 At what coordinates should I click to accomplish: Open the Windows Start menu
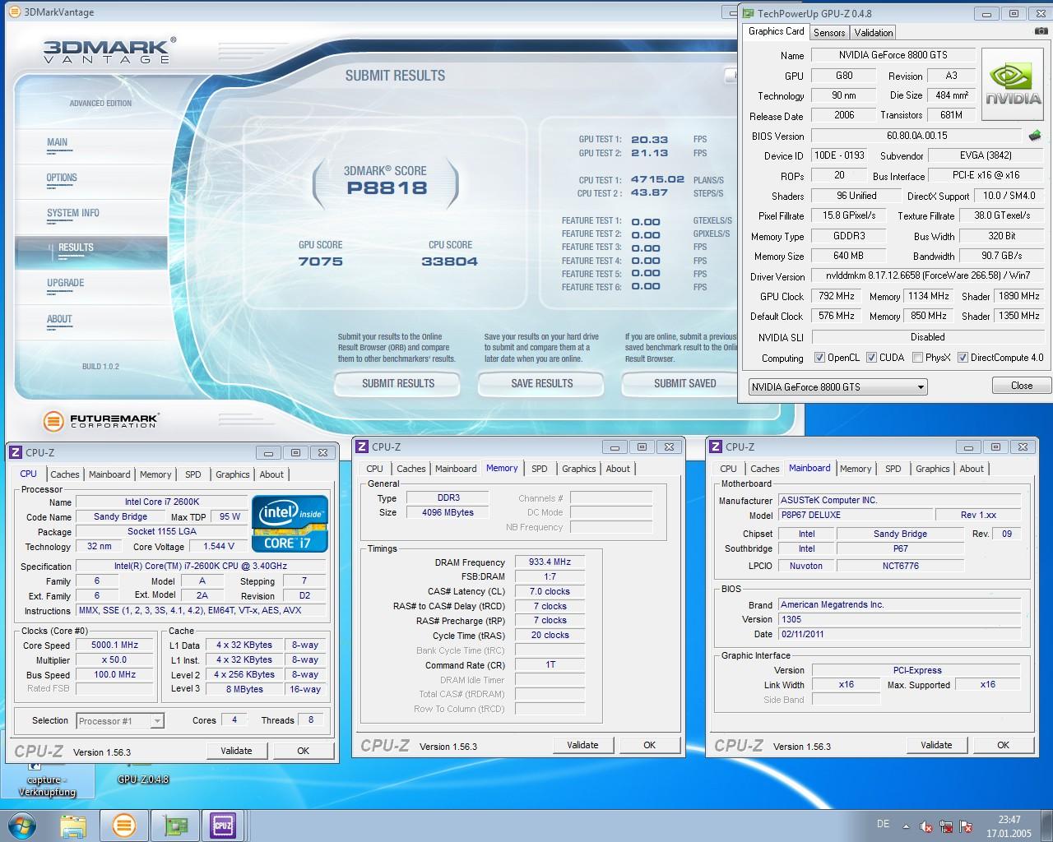(22, 825)
